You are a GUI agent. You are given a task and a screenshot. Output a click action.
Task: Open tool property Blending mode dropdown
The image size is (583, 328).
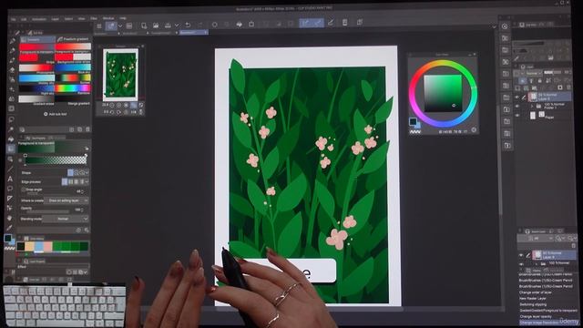[66, 219]
